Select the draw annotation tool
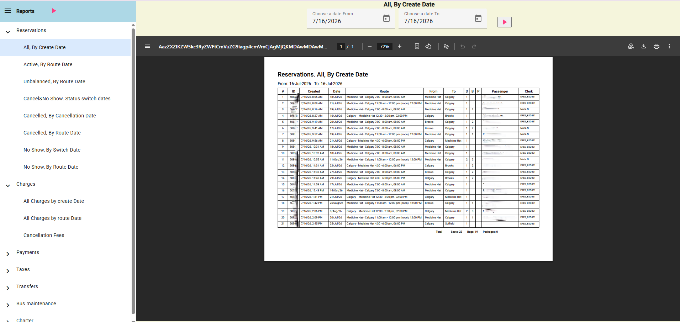This screenshot has width=680, height=322. [446, 46]
